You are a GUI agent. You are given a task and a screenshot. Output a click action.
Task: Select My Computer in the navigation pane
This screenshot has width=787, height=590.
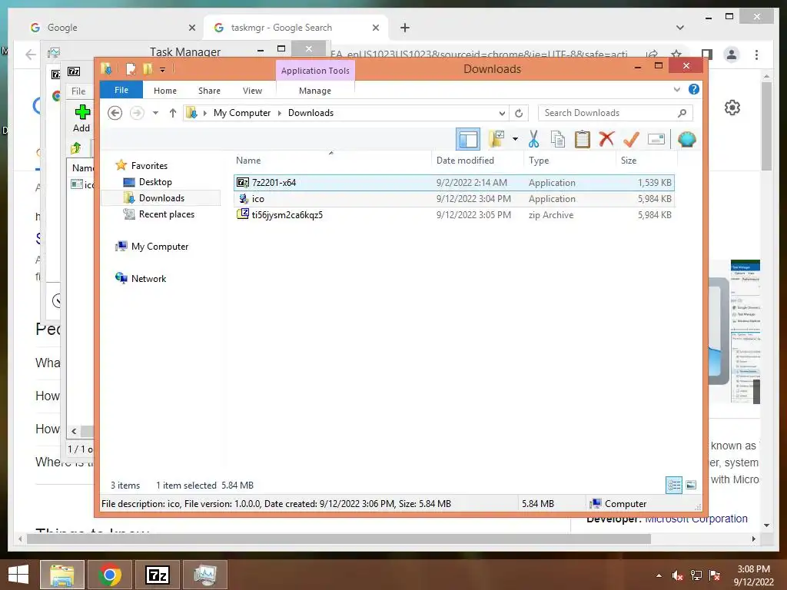click(160, 247)
